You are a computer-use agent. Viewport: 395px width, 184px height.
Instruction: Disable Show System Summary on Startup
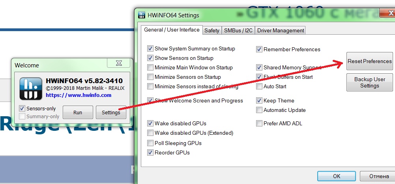(150, 48)
